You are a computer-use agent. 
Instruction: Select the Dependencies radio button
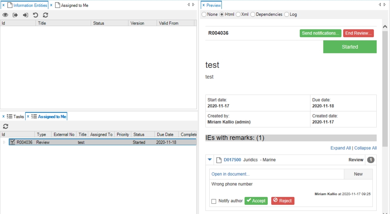[x=253, y=15]
